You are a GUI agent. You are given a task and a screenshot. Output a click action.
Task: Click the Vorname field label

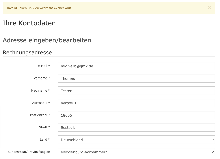pyautogui.click(x=42, y=78)
